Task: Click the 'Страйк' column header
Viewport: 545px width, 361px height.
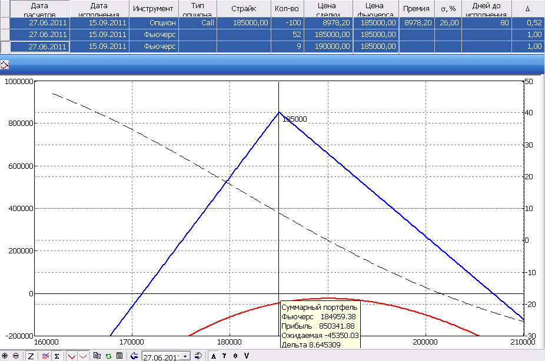Action: [243, 9]
